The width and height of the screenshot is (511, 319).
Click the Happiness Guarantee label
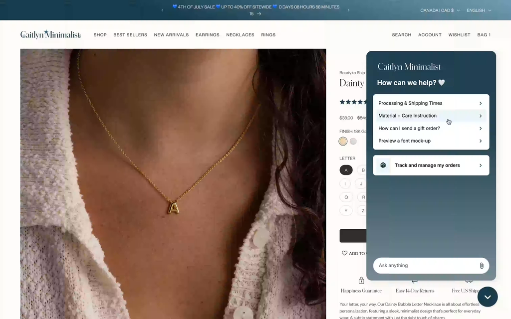point(361,291)
